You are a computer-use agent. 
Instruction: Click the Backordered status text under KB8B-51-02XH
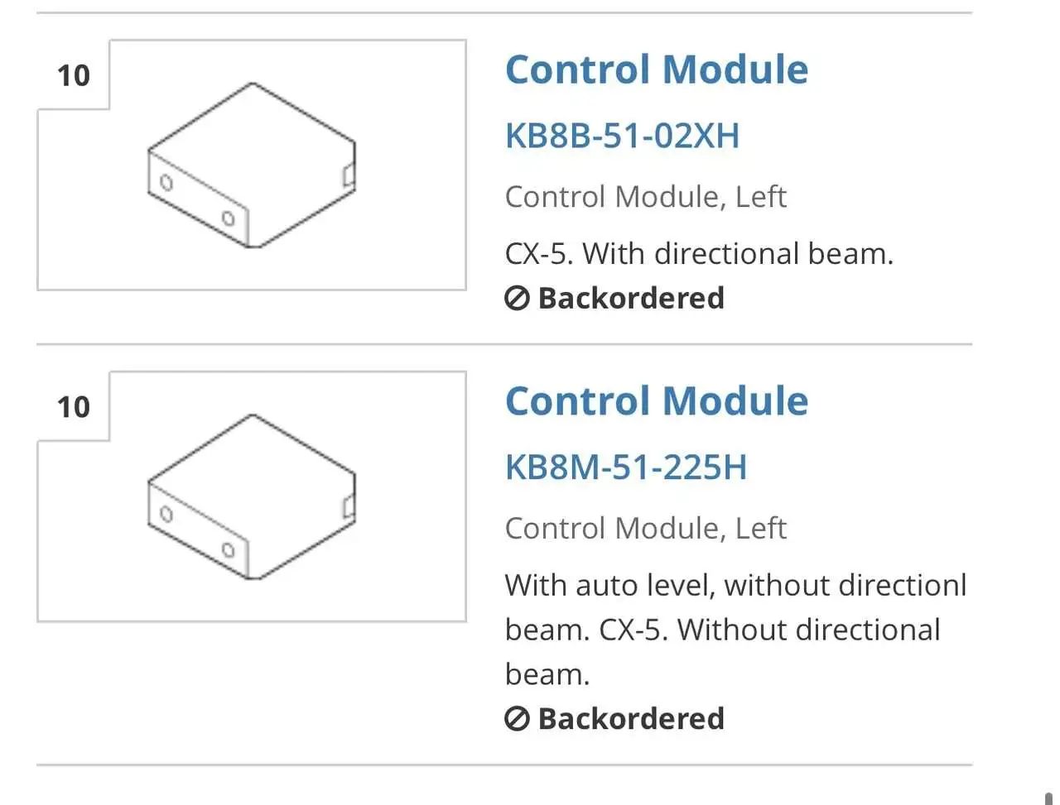point(631,298)
